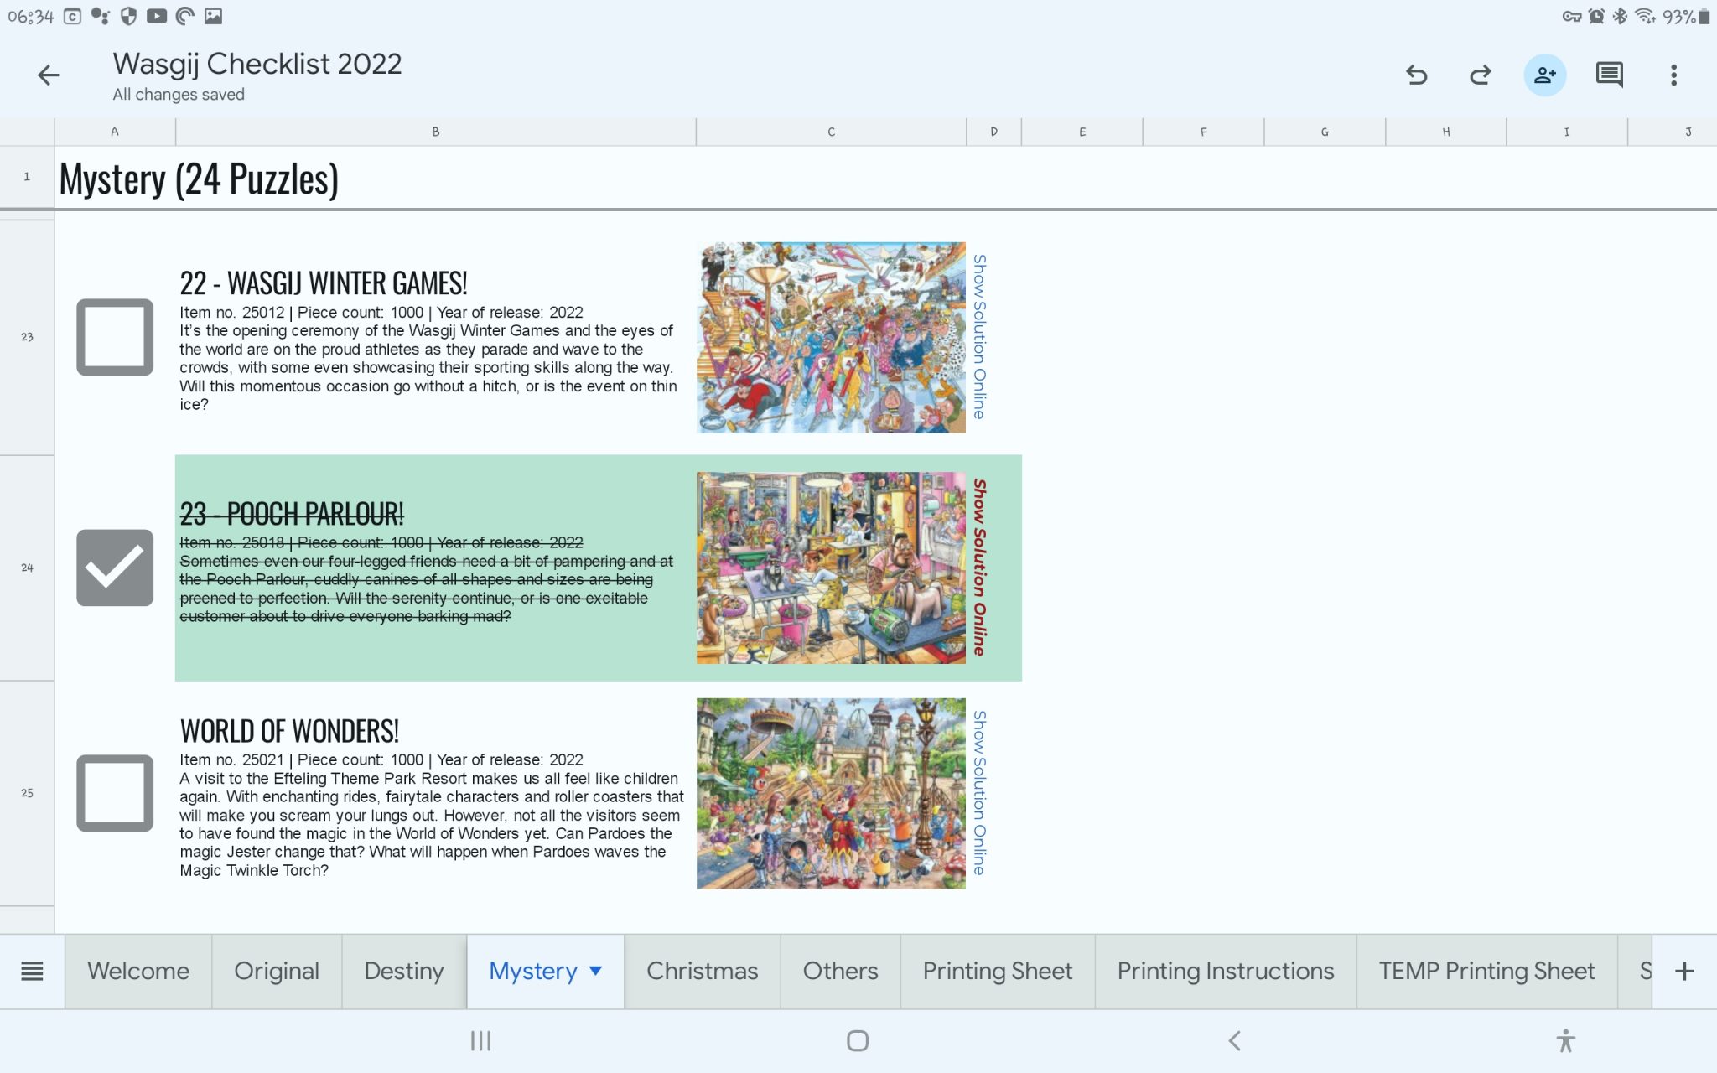This screenshot has width=1717, height=1073.
Task: Open the comments icon
Action: [1609, 75]
